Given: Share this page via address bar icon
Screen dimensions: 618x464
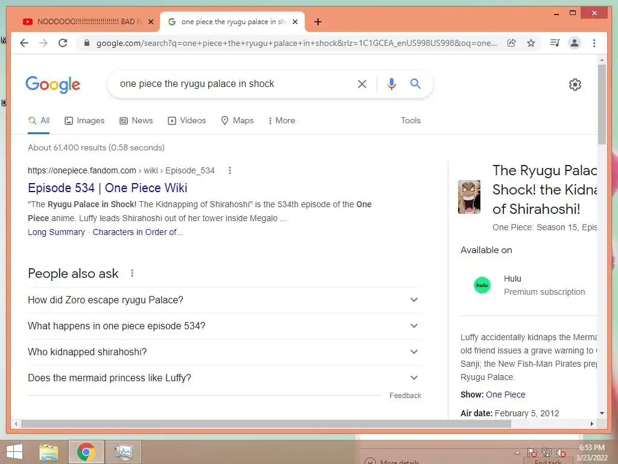Looking at the screenshot, I should 512,43.
